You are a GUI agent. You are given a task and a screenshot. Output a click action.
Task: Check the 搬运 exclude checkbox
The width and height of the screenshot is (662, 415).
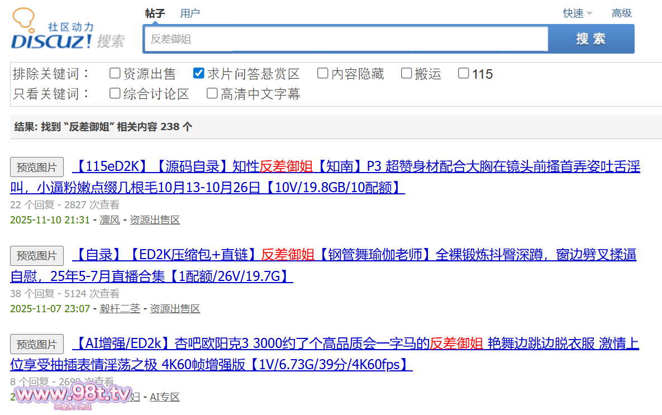[x=407, y=73]
